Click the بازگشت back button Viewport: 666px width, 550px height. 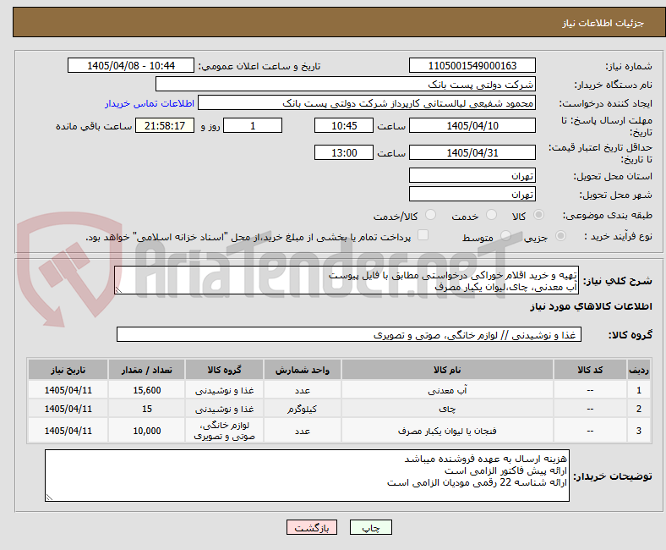click(x=312, y=527)
